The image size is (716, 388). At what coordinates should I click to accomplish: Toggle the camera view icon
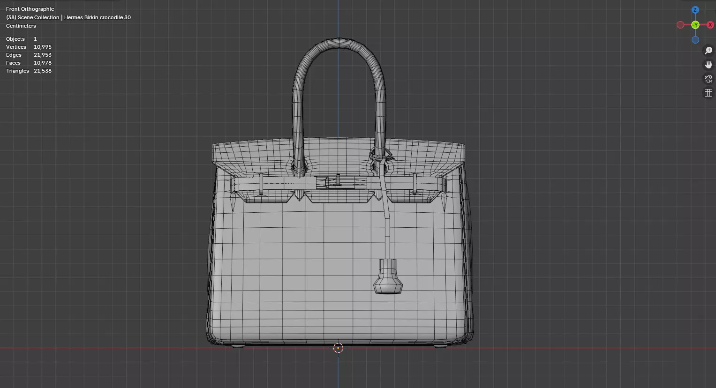708,79
